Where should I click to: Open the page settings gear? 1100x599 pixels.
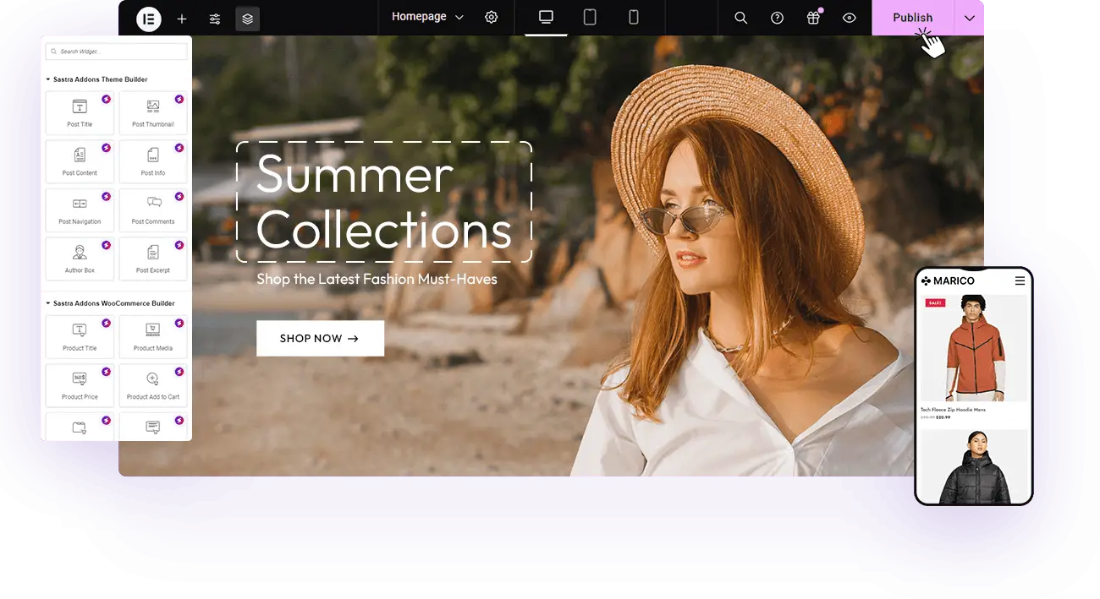[492, 17]
